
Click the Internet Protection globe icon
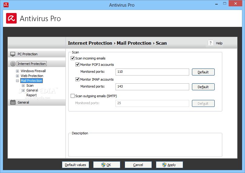pyautogui.click(x=13, y=64)
